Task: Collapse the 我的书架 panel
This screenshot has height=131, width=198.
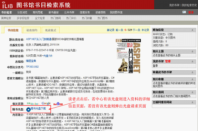Action: point(192,62)
